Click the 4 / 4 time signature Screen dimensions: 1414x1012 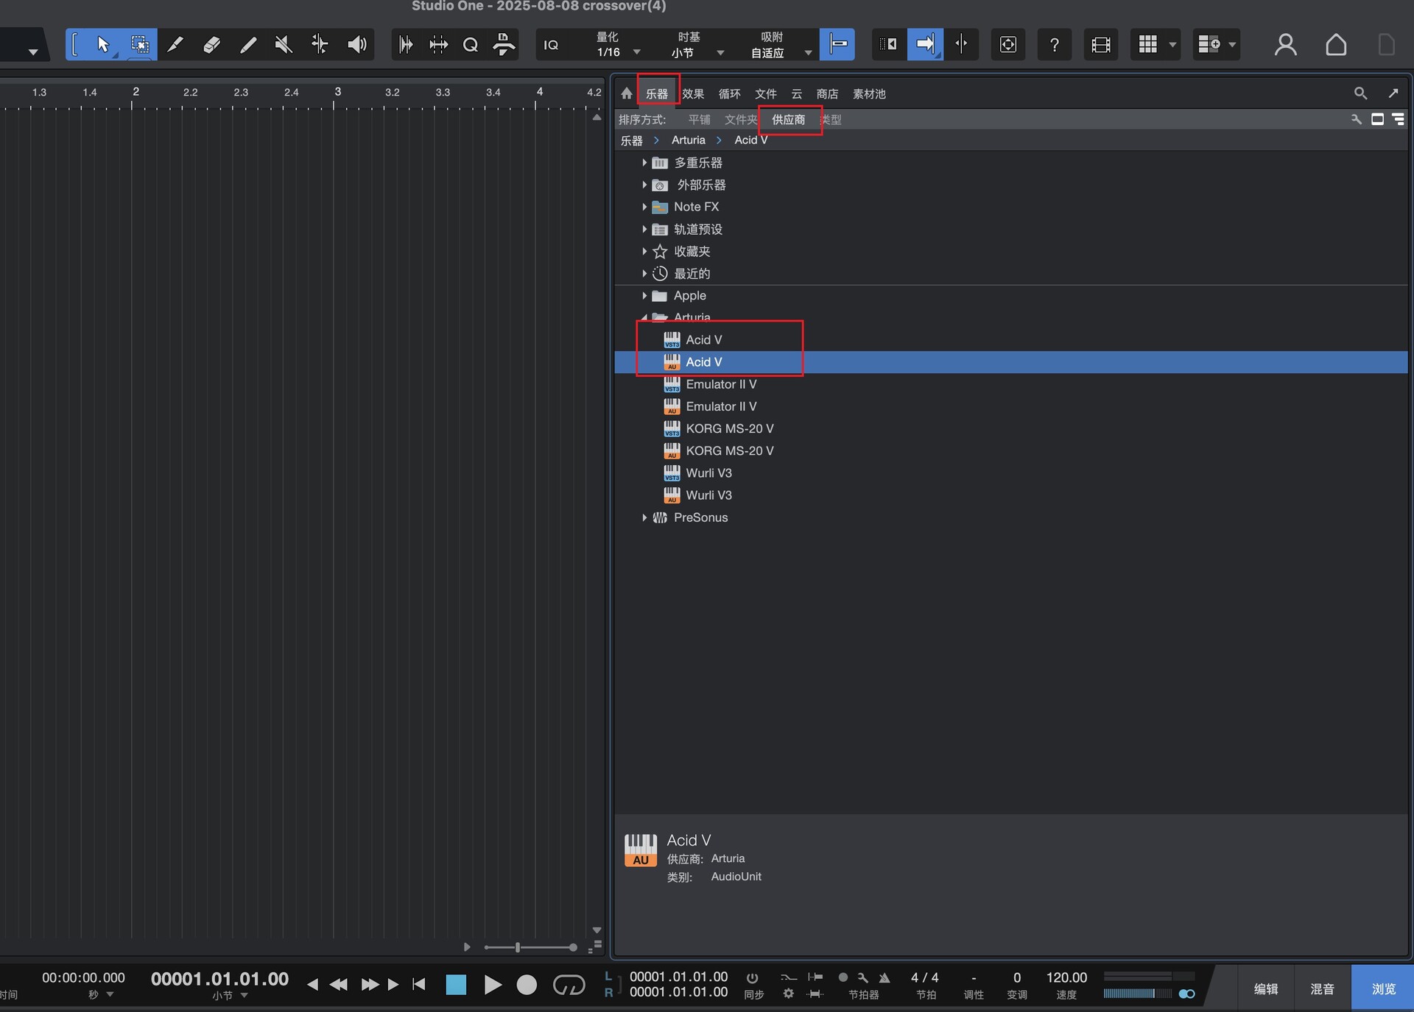[x=924, y=977]
